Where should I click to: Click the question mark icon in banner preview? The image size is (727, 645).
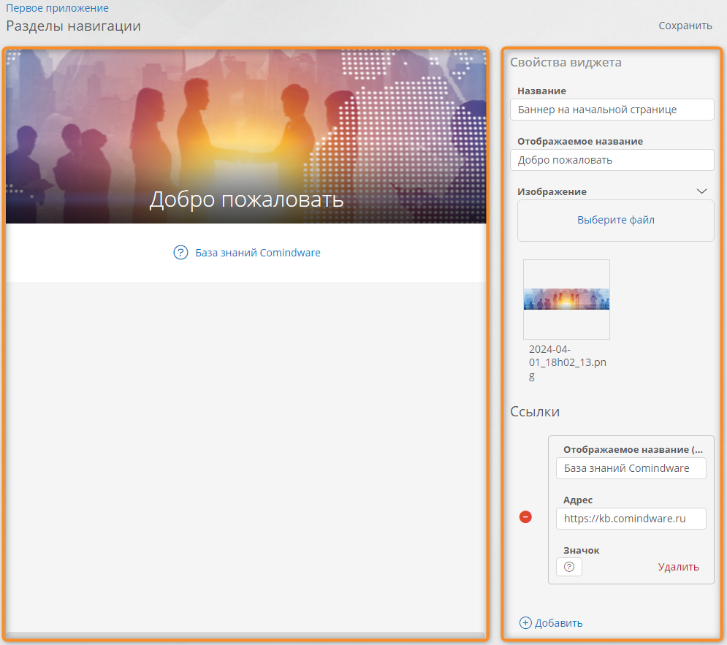point(180,253)
